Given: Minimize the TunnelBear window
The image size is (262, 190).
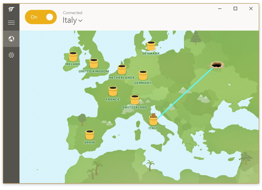Looking at the screenshot, I should [x=219, y=9].
